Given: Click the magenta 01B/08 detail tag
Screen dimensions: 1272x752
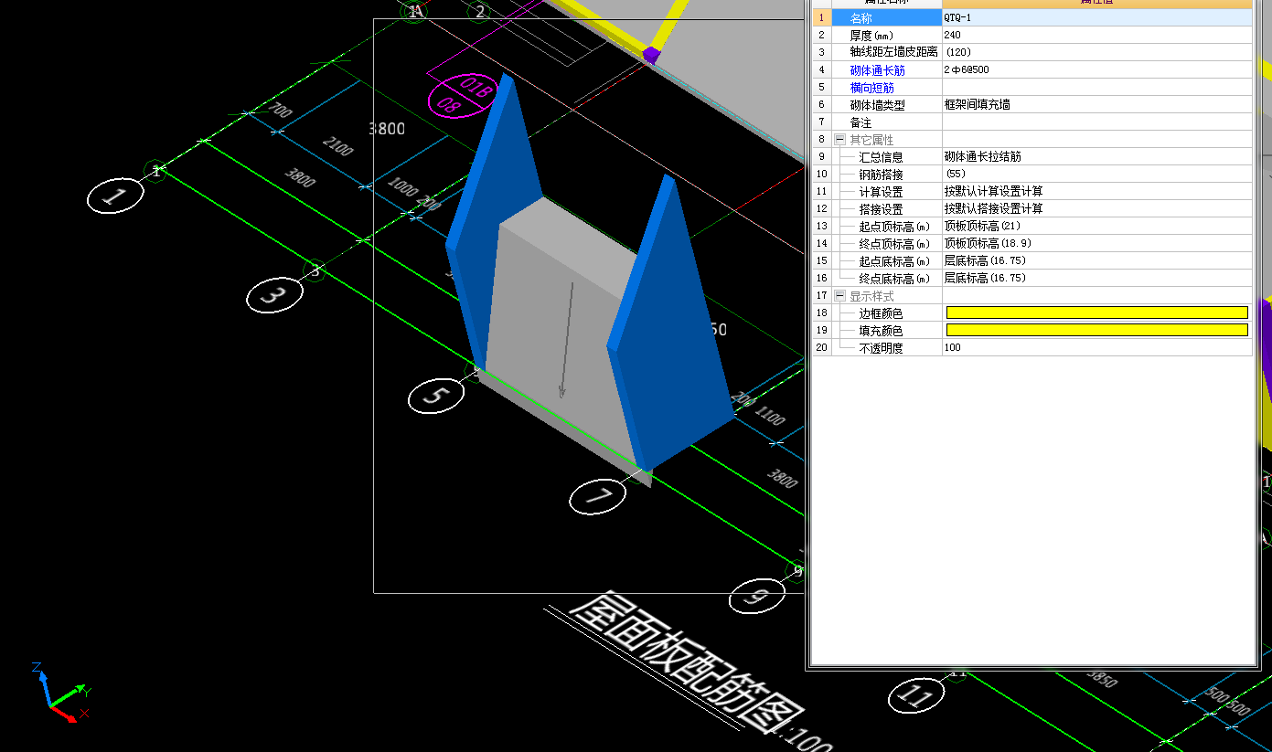Looking at the screenshot, I should click(462, 95).
